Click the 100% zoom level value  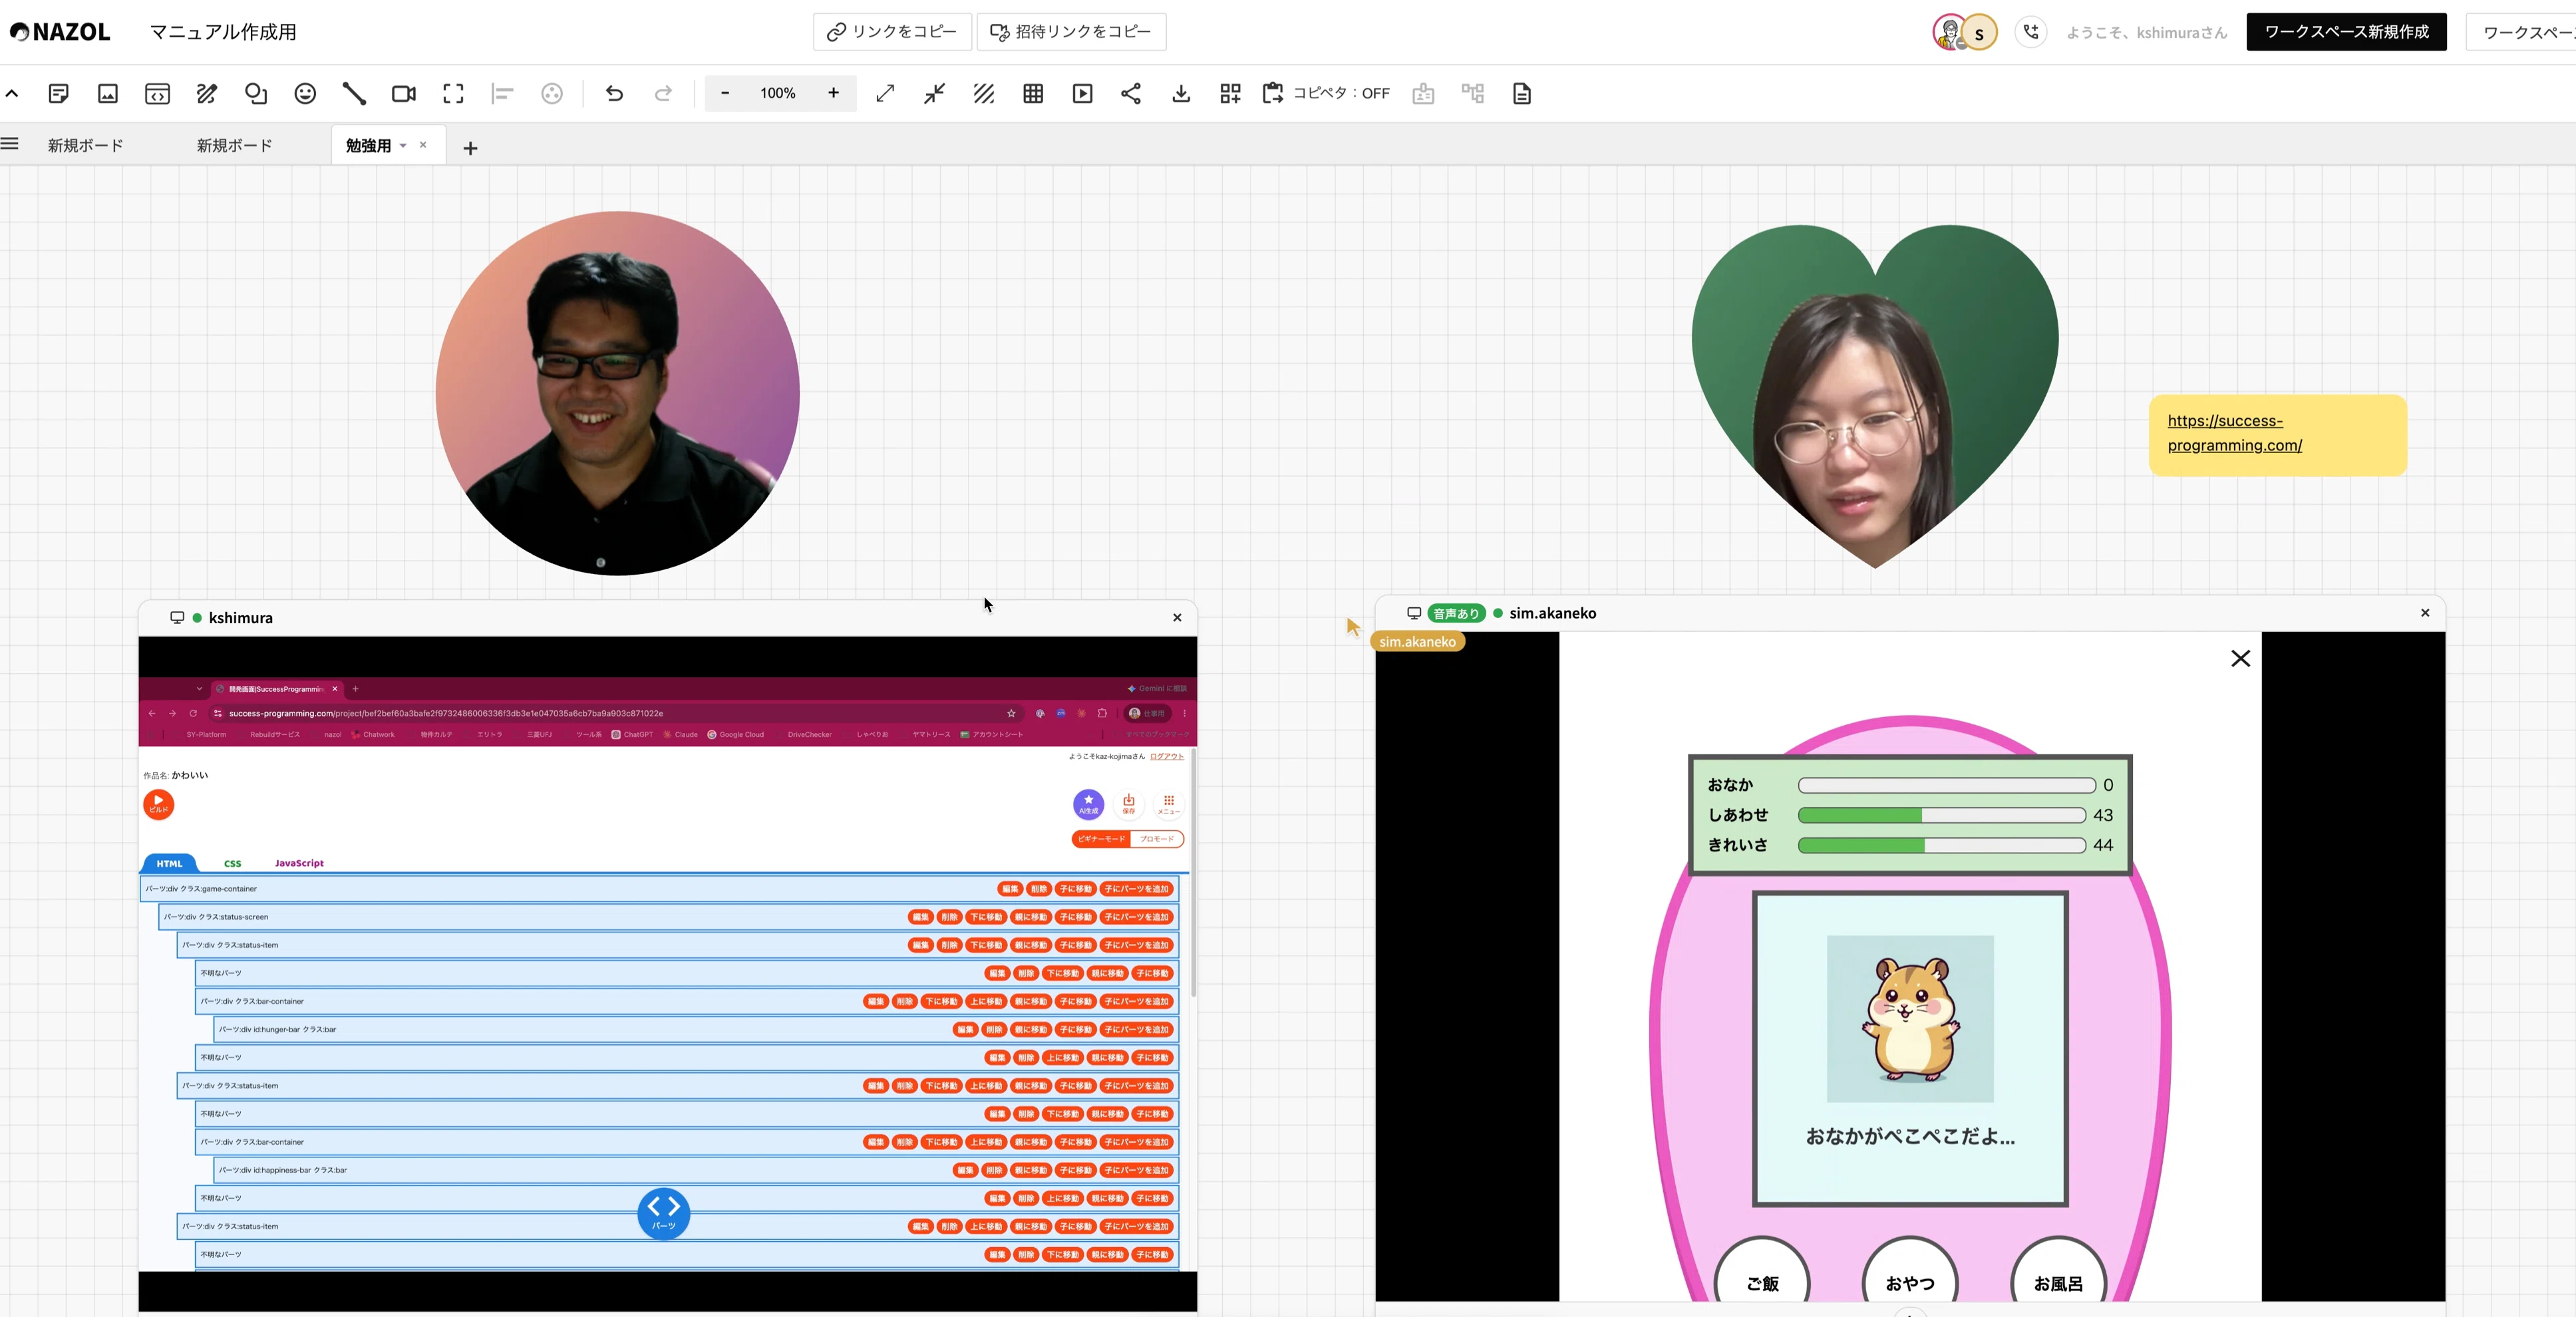pos(778,93)
